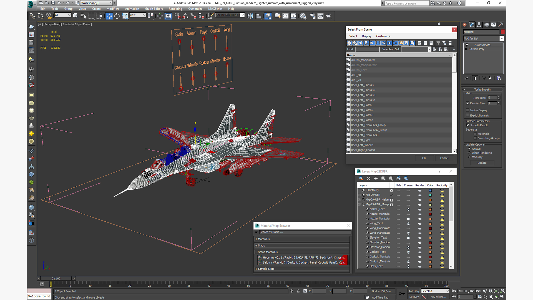Image resolution: width=533 pixels, height=300 pixels.
Task: Click the Bind to Space Warp tool
Action: pyautogui.click(x=49, y=16)
